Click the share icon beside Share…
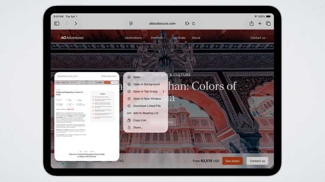 tap(129, 128)
